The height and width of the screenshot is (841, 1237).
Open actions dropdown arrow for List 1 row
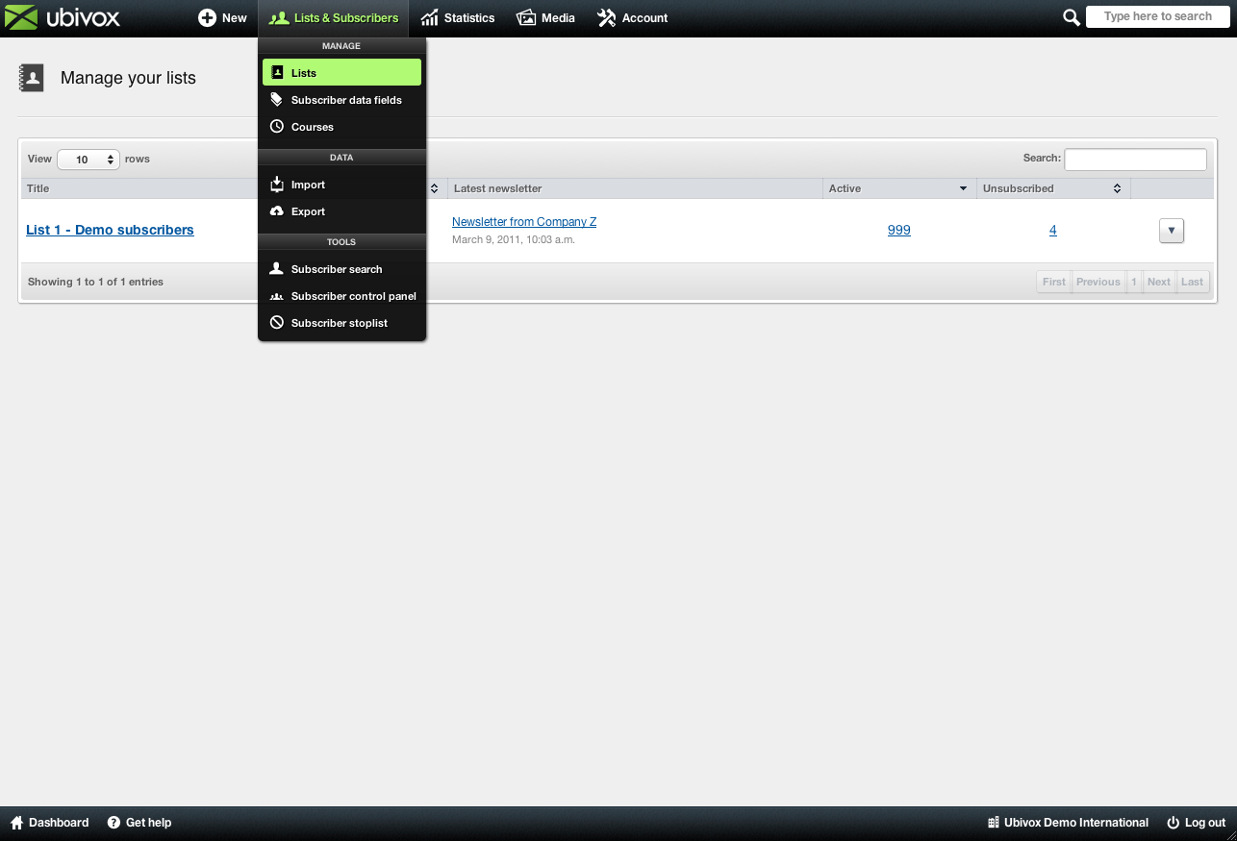click(1171, 231)
